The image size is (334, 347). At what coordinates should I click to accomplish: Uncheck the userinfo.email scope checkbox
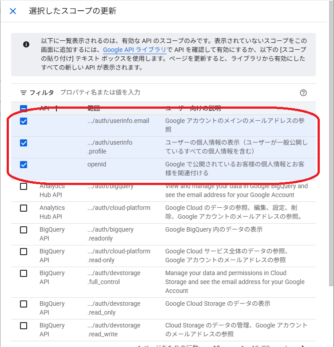[x=24, y=121]
